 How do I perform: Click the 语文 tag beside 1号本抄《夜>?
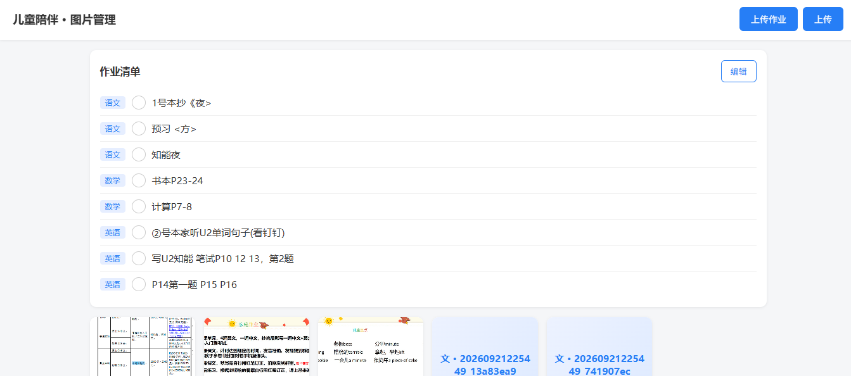(x=113, y=103)
